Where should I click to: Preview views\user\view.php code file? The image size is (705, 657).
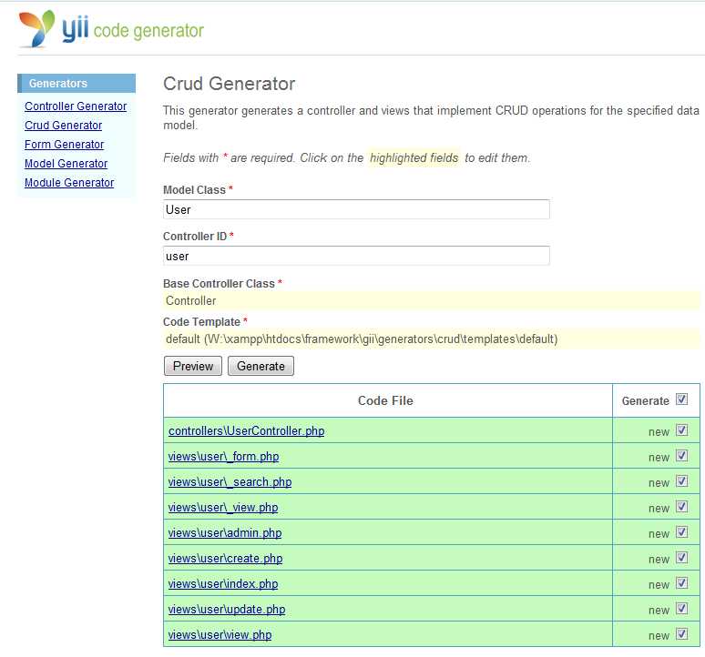(x=220, y=635)
